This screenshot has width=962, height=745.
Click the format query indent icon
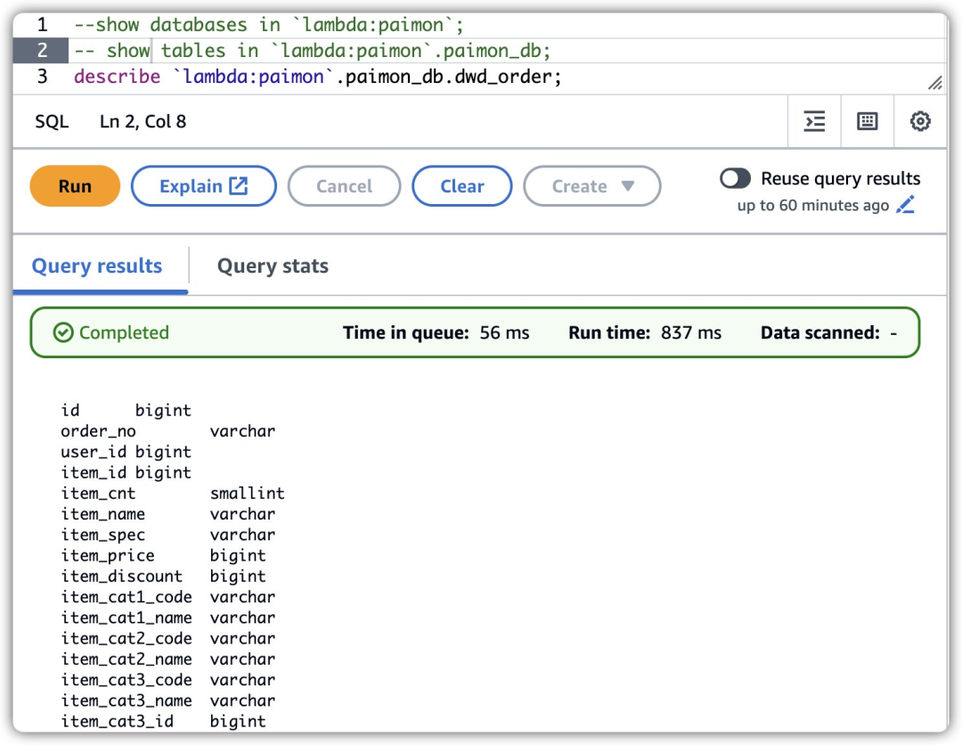click(814, 121)
